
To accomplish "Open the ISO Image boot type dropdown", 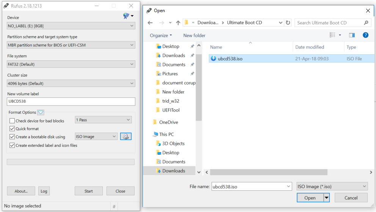I will (96, 137).
